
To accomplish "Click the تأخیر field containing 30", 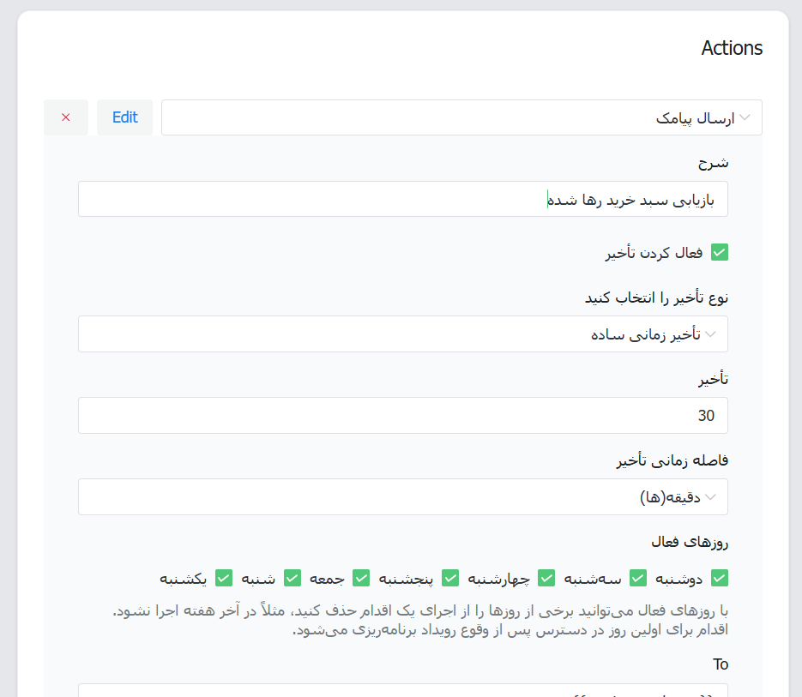I will [x=402, y=416].
